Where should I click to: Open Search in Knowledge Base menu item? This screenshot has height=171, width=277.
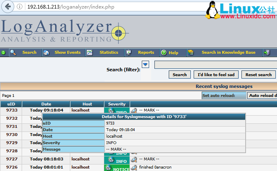[228, 53]
